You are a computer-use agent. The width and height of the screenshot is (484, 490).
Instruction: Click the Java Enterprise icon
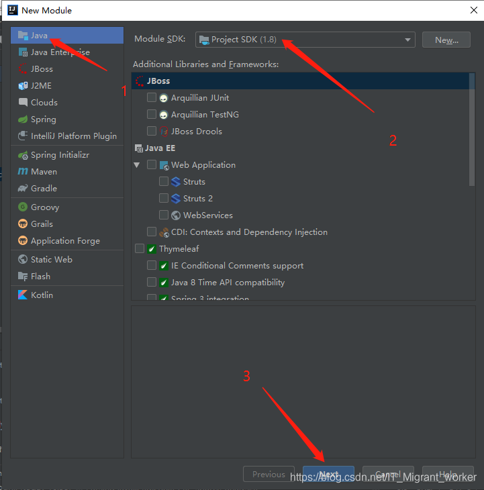pos(23,52)
